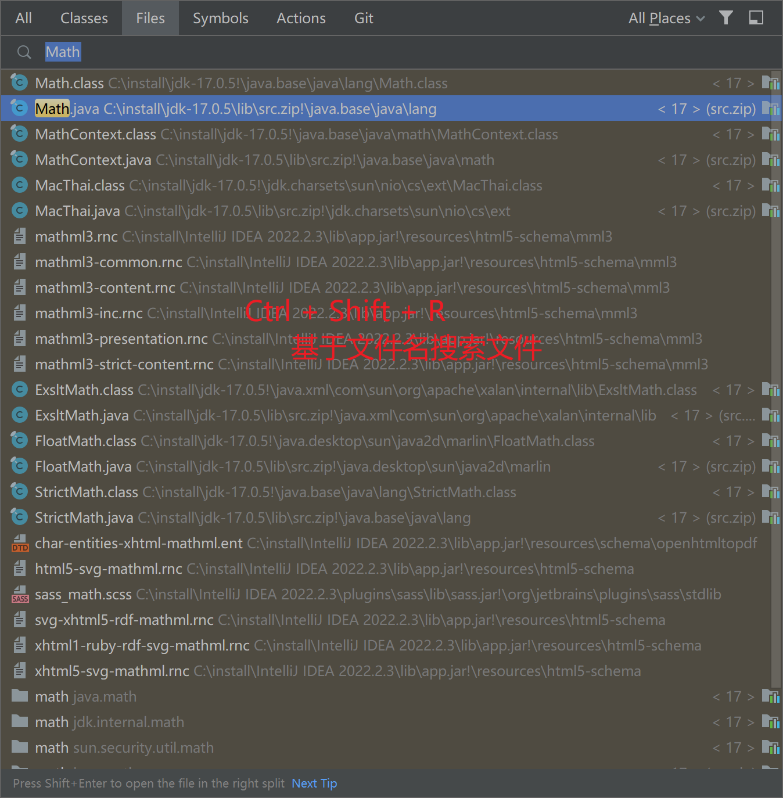783x798 pixels.
Task: Click library icon at end of StrictMath.java row
Action: (771, 517)
